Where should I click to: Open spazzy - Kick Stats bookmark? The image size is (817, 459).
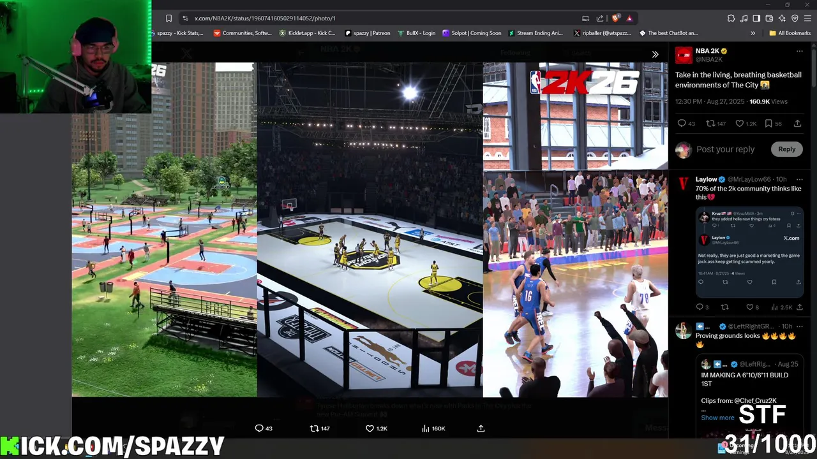click(x=177, y=33)
